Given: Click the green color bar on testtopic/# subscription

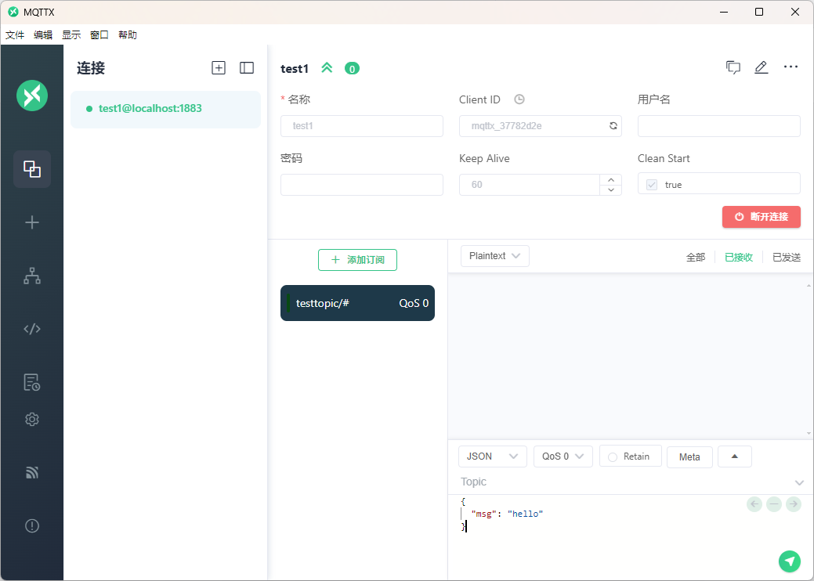Looking at the screenshot, I should [288, 303].
